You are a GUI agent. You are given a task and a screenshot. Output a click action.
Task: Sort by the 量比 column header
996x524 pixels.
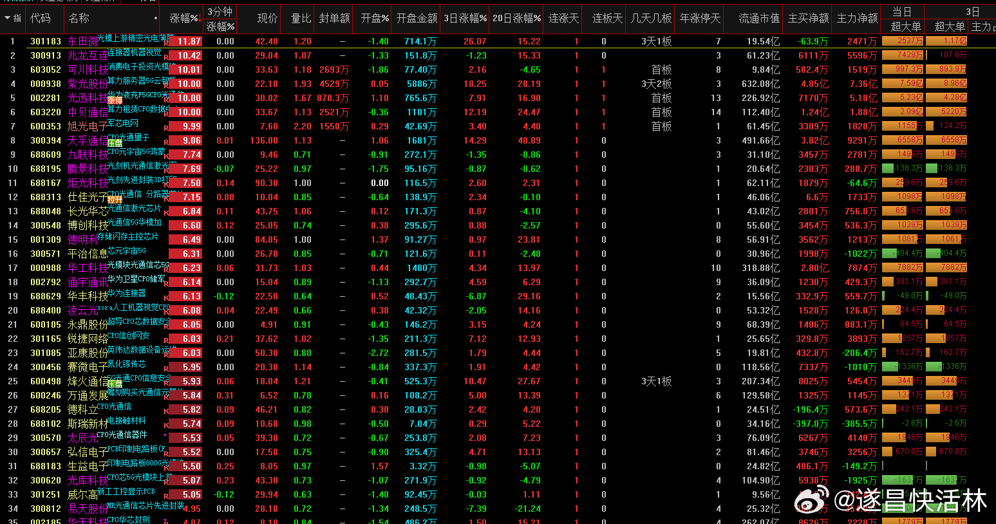(x=301, y=18)
